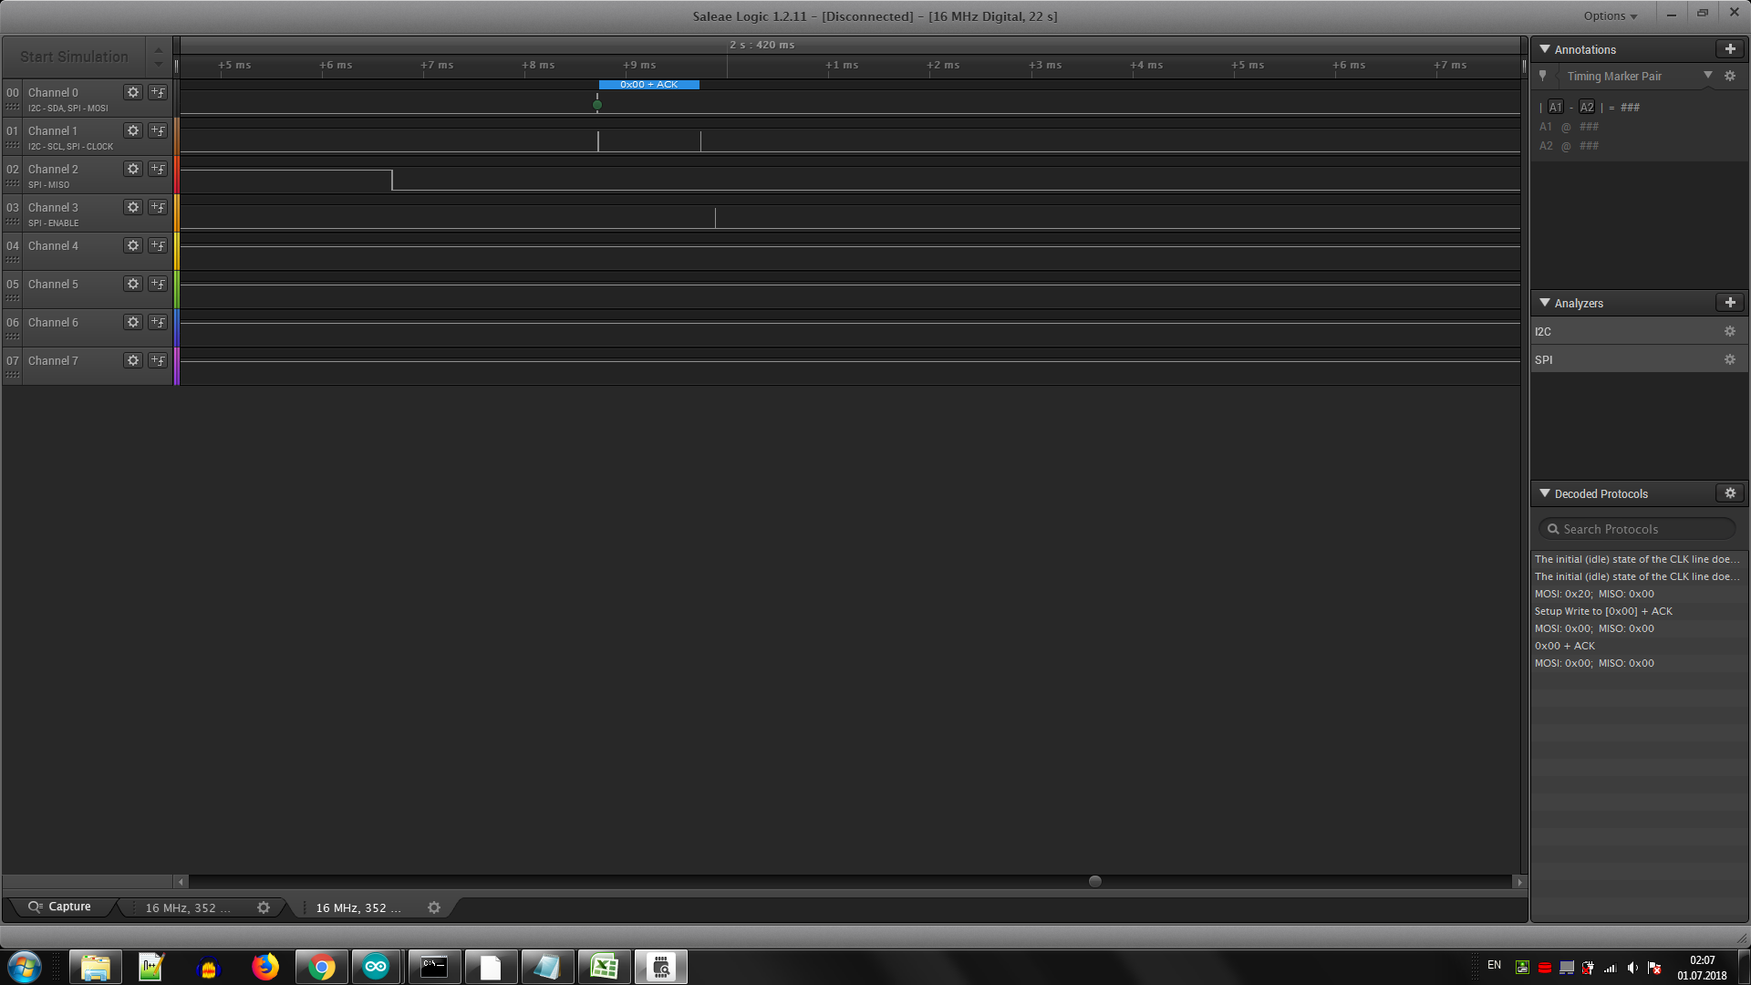Open Channel 0 settings gear
The image size is (1751, 985).
(x=133, y=92)
